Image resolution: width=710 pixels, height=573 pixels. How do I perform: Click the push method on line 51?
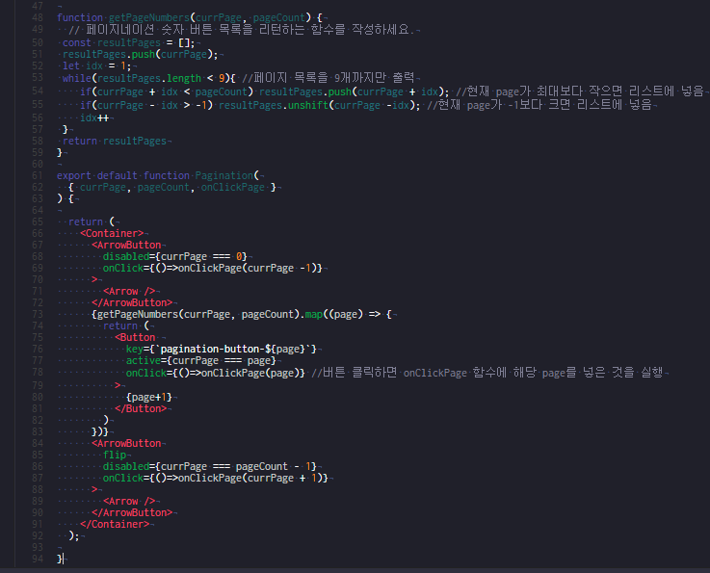(x=144, y=54)
